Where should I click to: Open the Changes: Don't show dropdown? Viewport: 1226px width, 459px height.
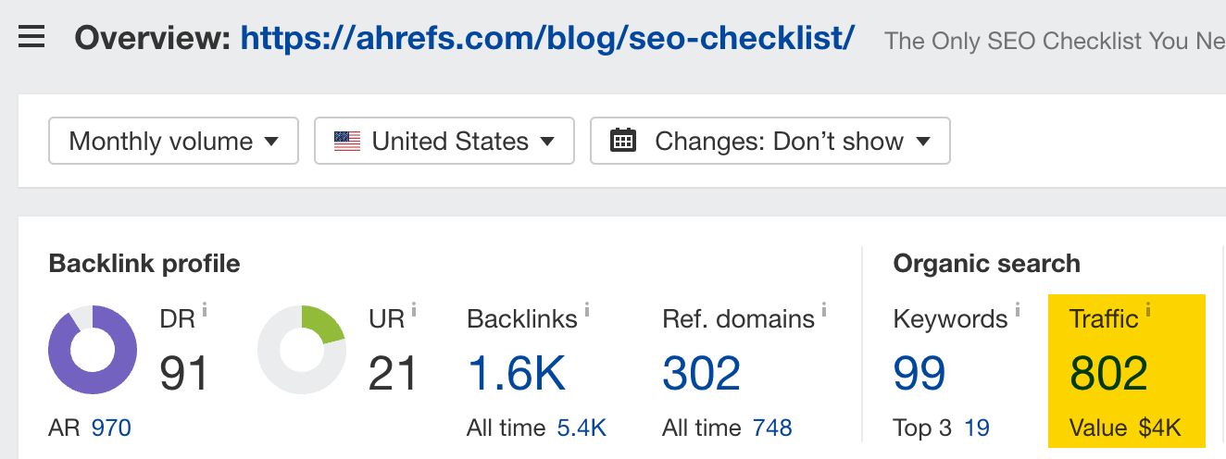(x=769, y=141)
